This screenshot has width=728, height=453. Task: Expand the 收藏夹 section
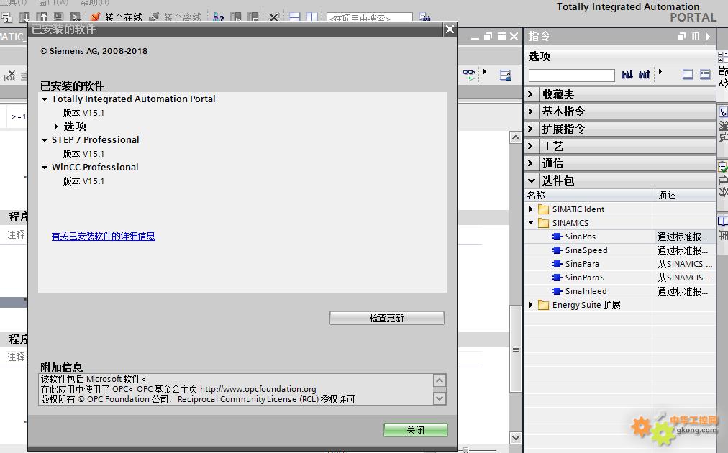531,94
